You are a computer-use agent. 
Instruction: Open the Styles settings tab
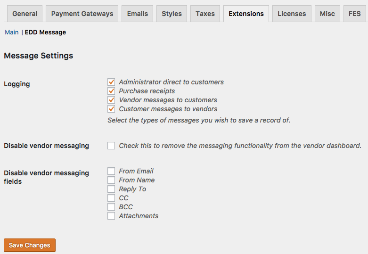(x=172, y=14)
